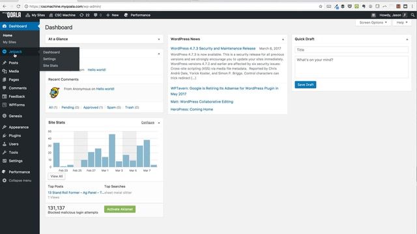Screen dimensions: 417x234
Task: Filter comments by Approved (1)
Action: tap(93, 107)
